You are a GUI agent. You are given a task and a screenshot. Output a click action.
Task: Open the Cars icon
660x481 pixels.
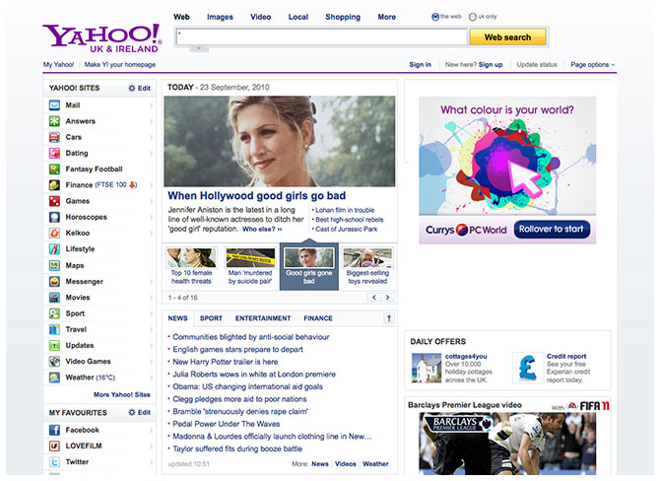coord(54,137)
